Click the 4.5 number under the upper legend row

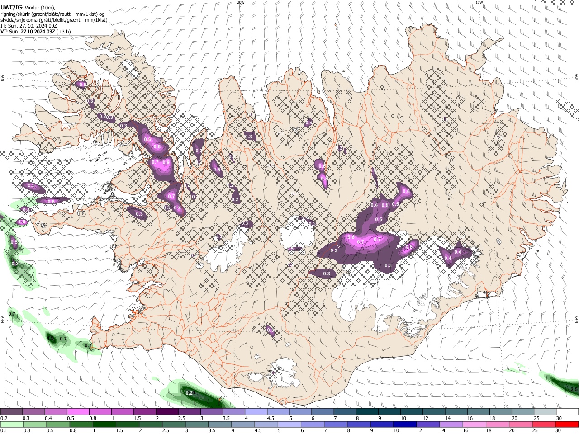click(x=271, y=418)
